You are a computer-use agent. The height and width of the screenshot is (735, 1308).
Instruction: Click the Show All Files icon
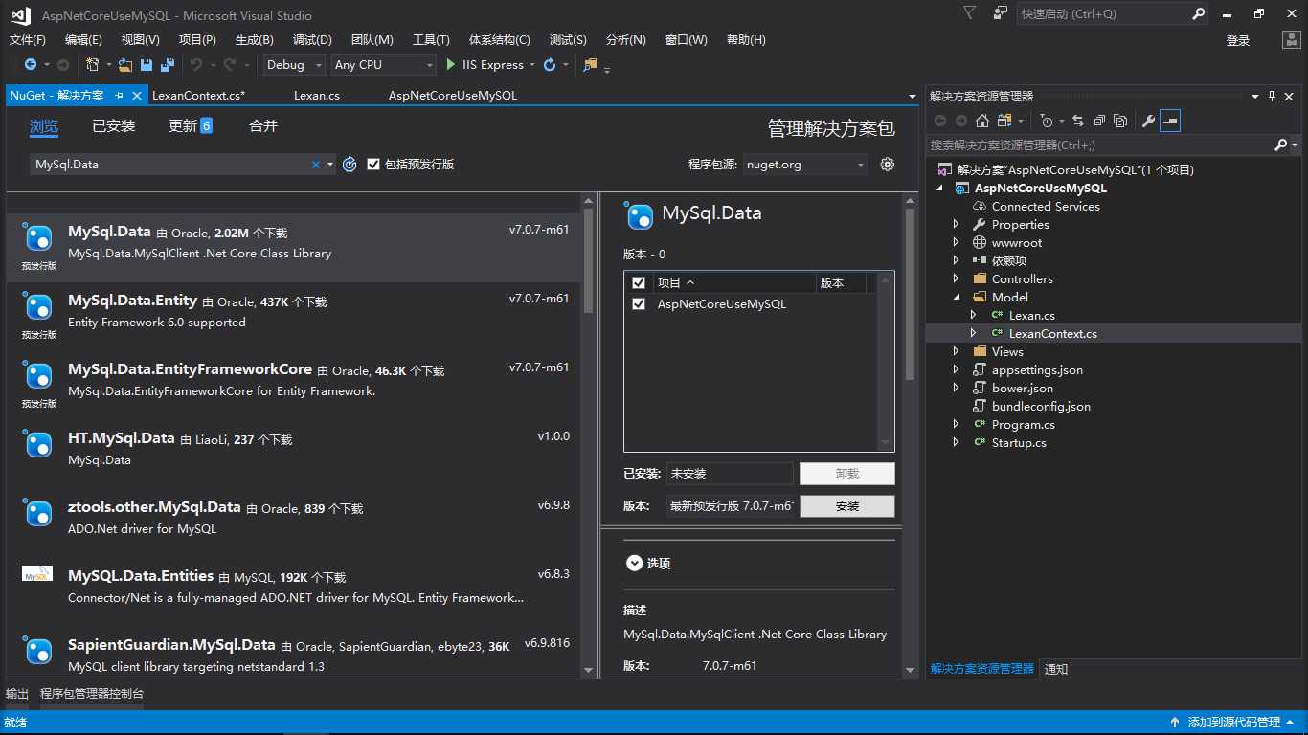(1120, 121)
